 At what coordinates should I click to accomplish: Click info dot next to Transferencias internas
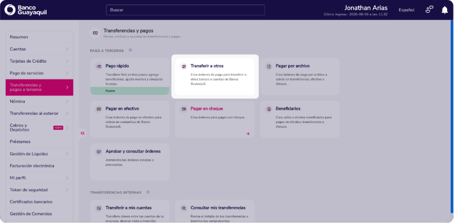click(x=148, y=192)
